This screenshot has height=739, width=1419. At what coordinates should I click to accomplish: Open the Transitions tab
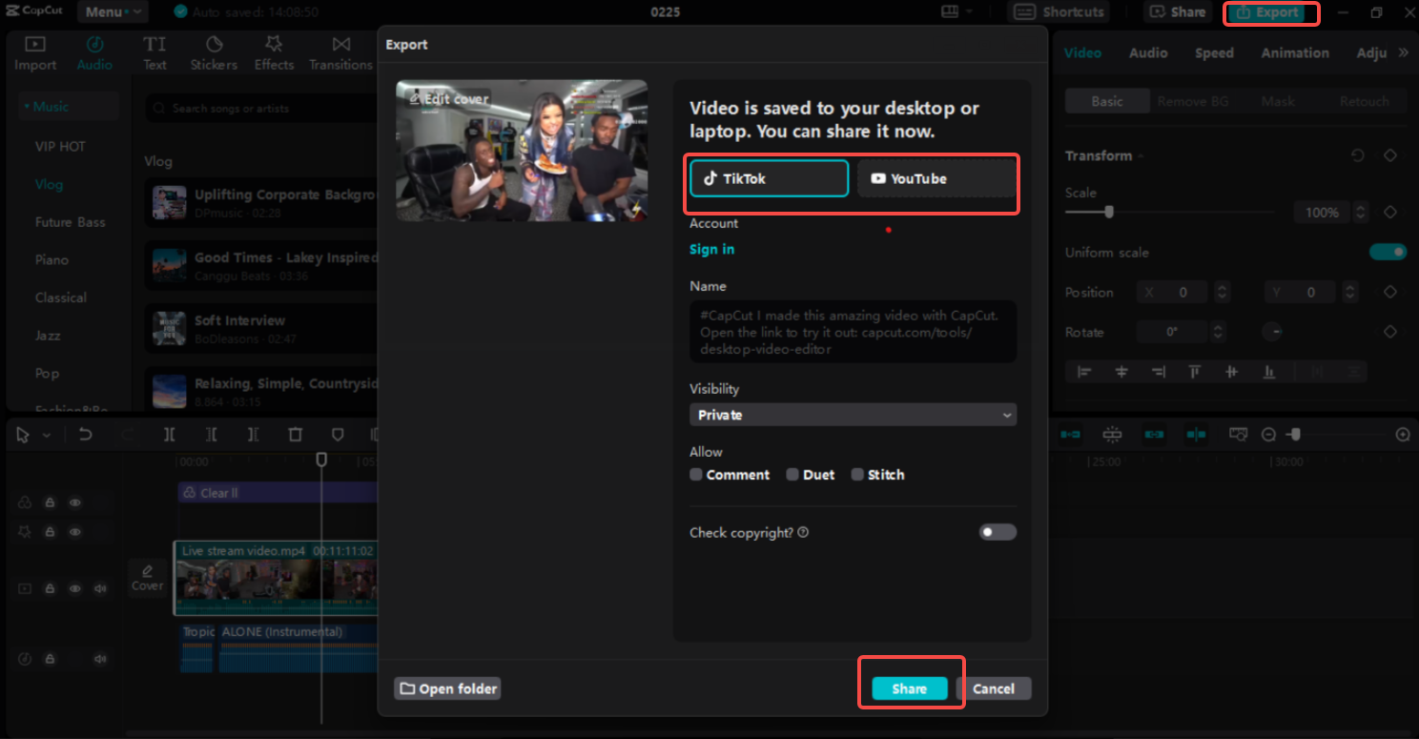pyautogui.click(x=340, y=53)
